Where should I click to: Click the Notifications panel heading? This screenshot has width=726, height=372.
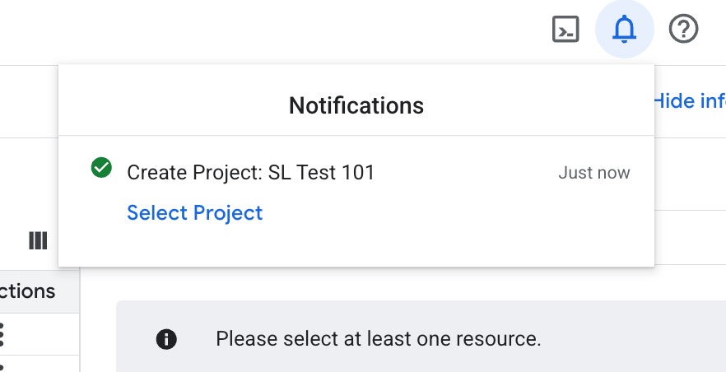point(356,105)
